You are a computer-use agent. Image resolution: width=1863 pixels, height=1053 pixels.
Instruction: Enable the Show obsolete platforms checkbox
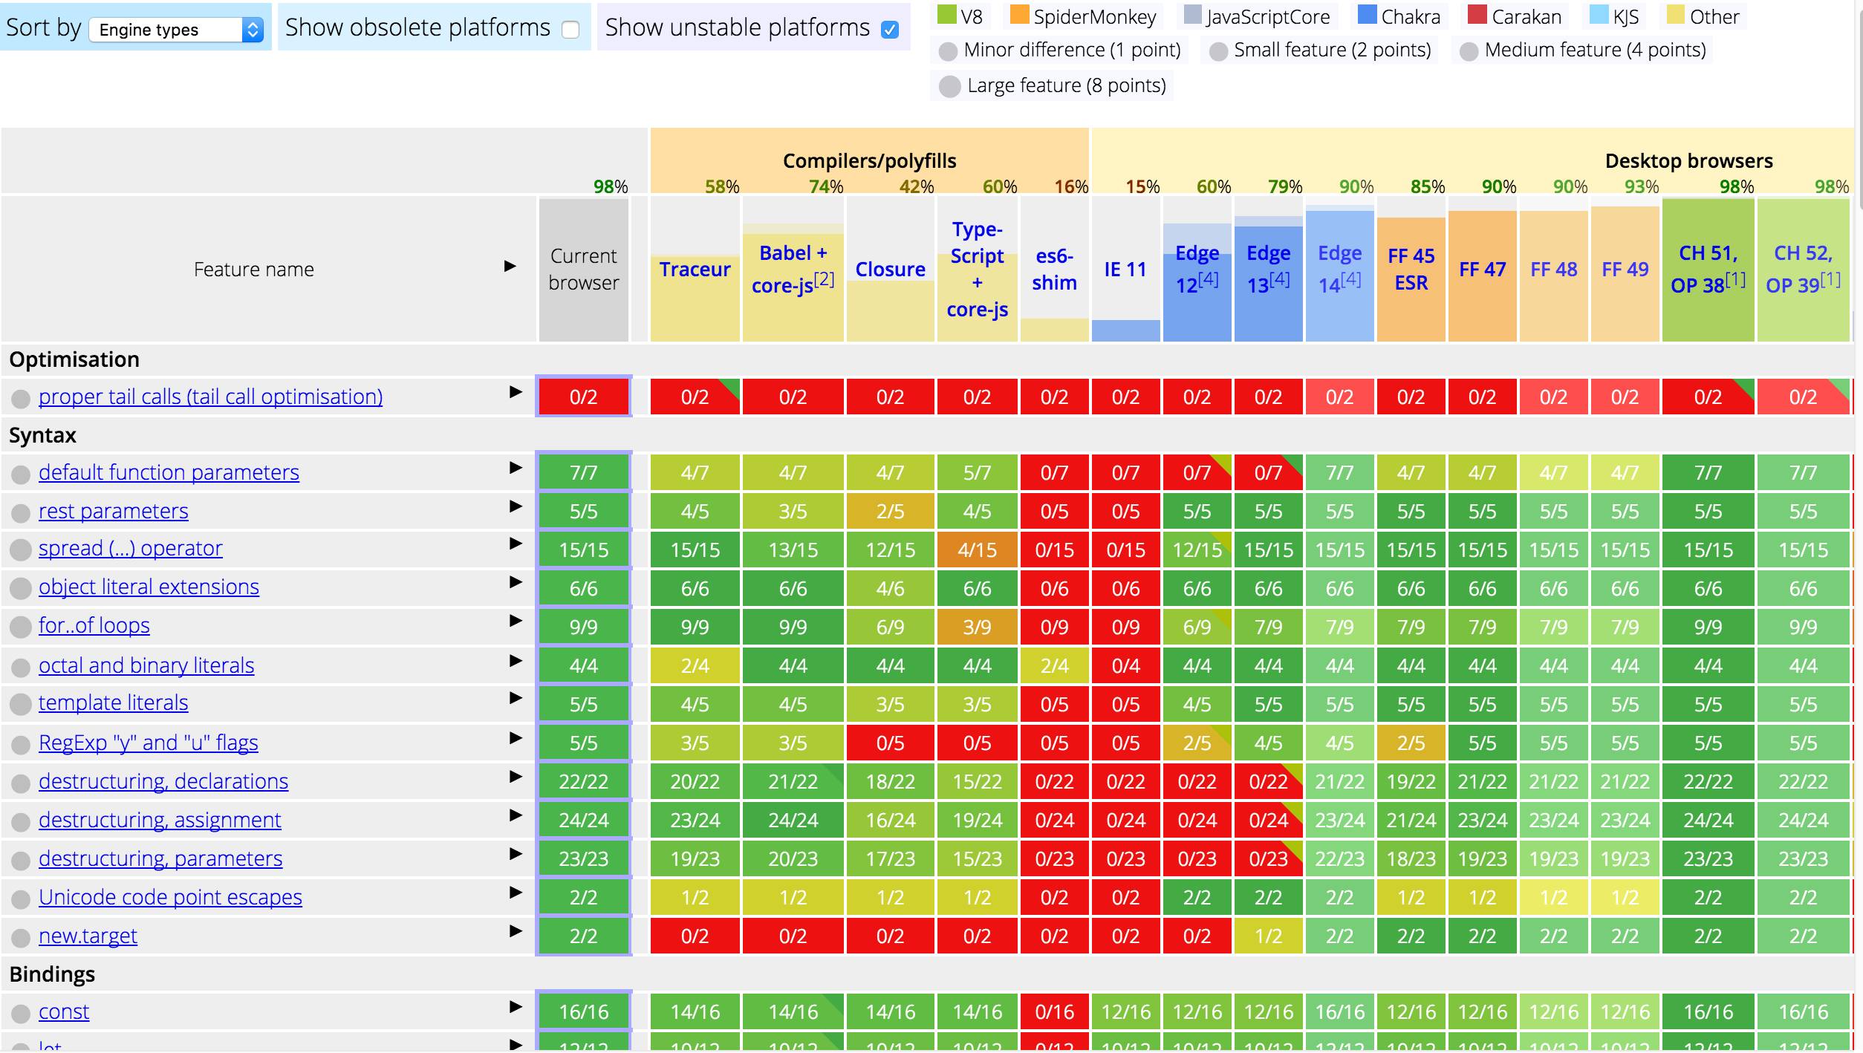pyautogui.click(x=570, y=30)
